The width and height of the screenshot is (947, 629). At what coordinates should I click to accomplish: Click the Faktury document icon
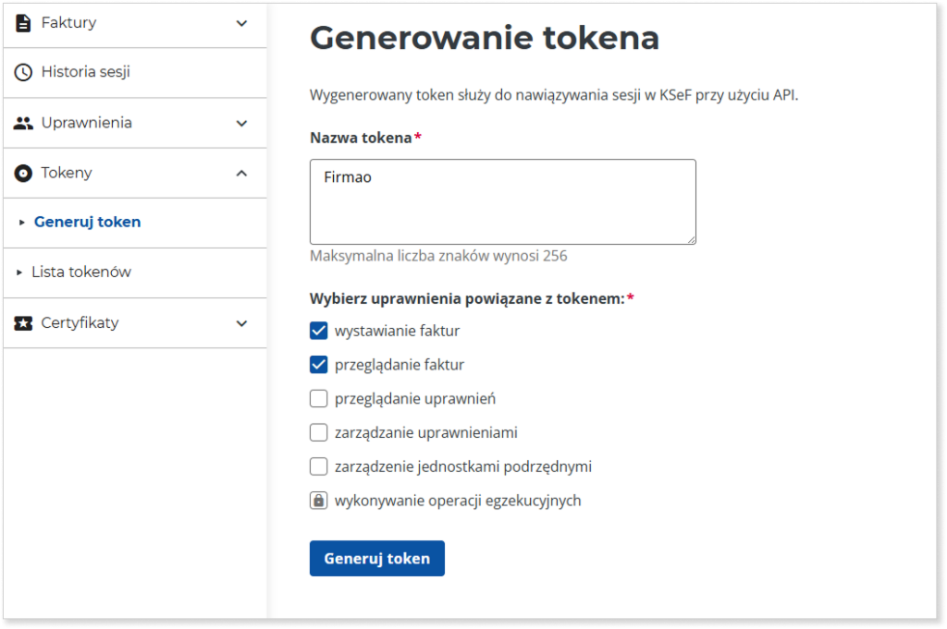(23, 23)
